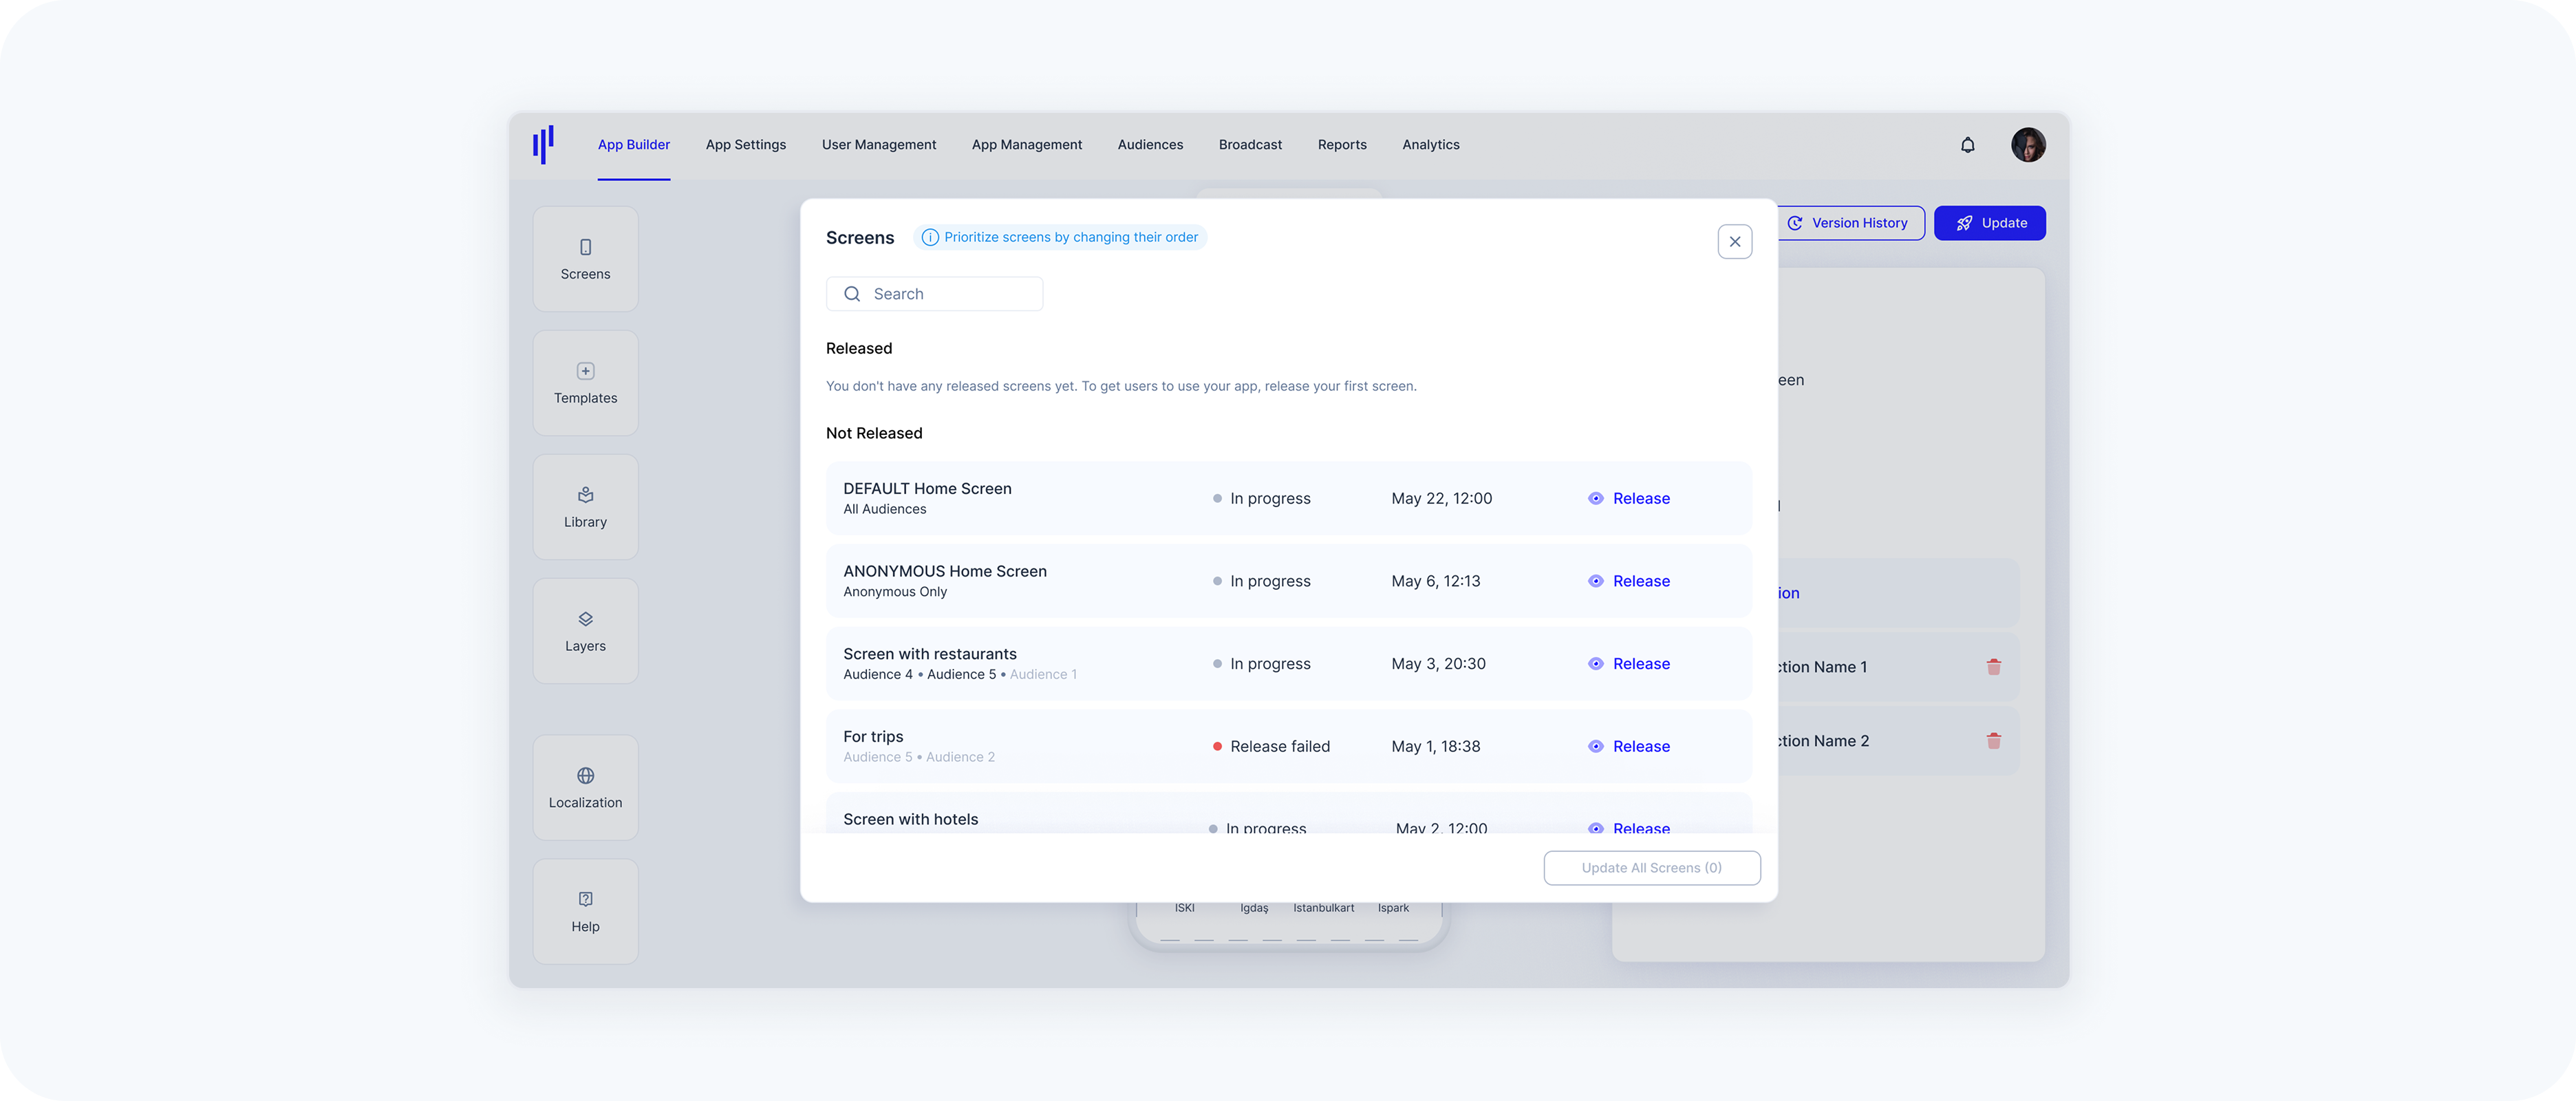Switch to the App Settings tab
Screen dimensions: 2576x1101
coord(745,145)
